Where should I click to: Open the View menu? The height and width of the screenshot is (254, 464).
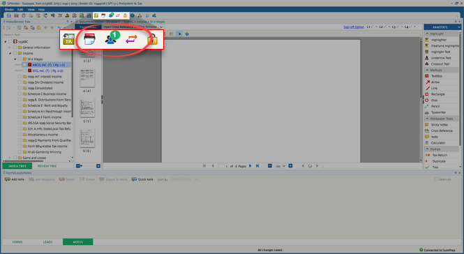[31, 10]
